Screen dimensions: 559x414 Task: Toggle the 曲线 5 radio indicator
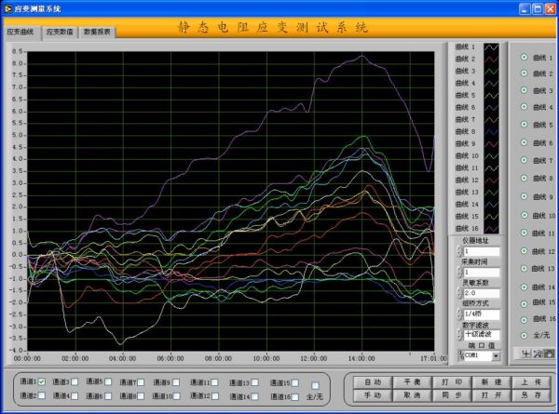click(524, 126)
